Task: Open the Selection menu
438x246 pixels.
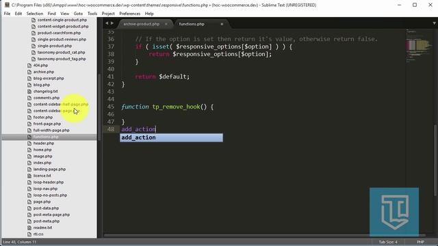Action: coord(35,14)
